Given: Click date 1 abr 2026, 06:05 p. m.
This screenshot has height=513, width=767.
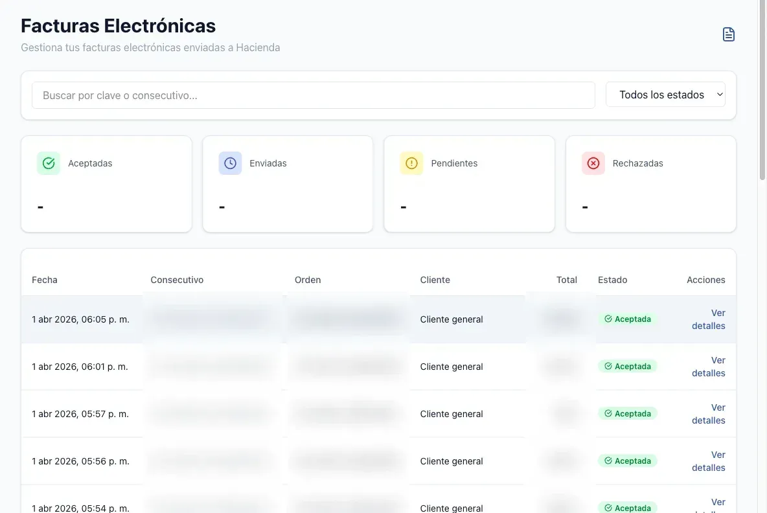Looking at the screenshot, I should click(81, 319).
